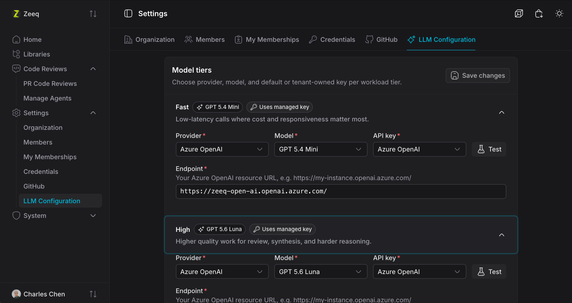Click the Save changes button
572x303 pixels.
[x=478, y=76]
